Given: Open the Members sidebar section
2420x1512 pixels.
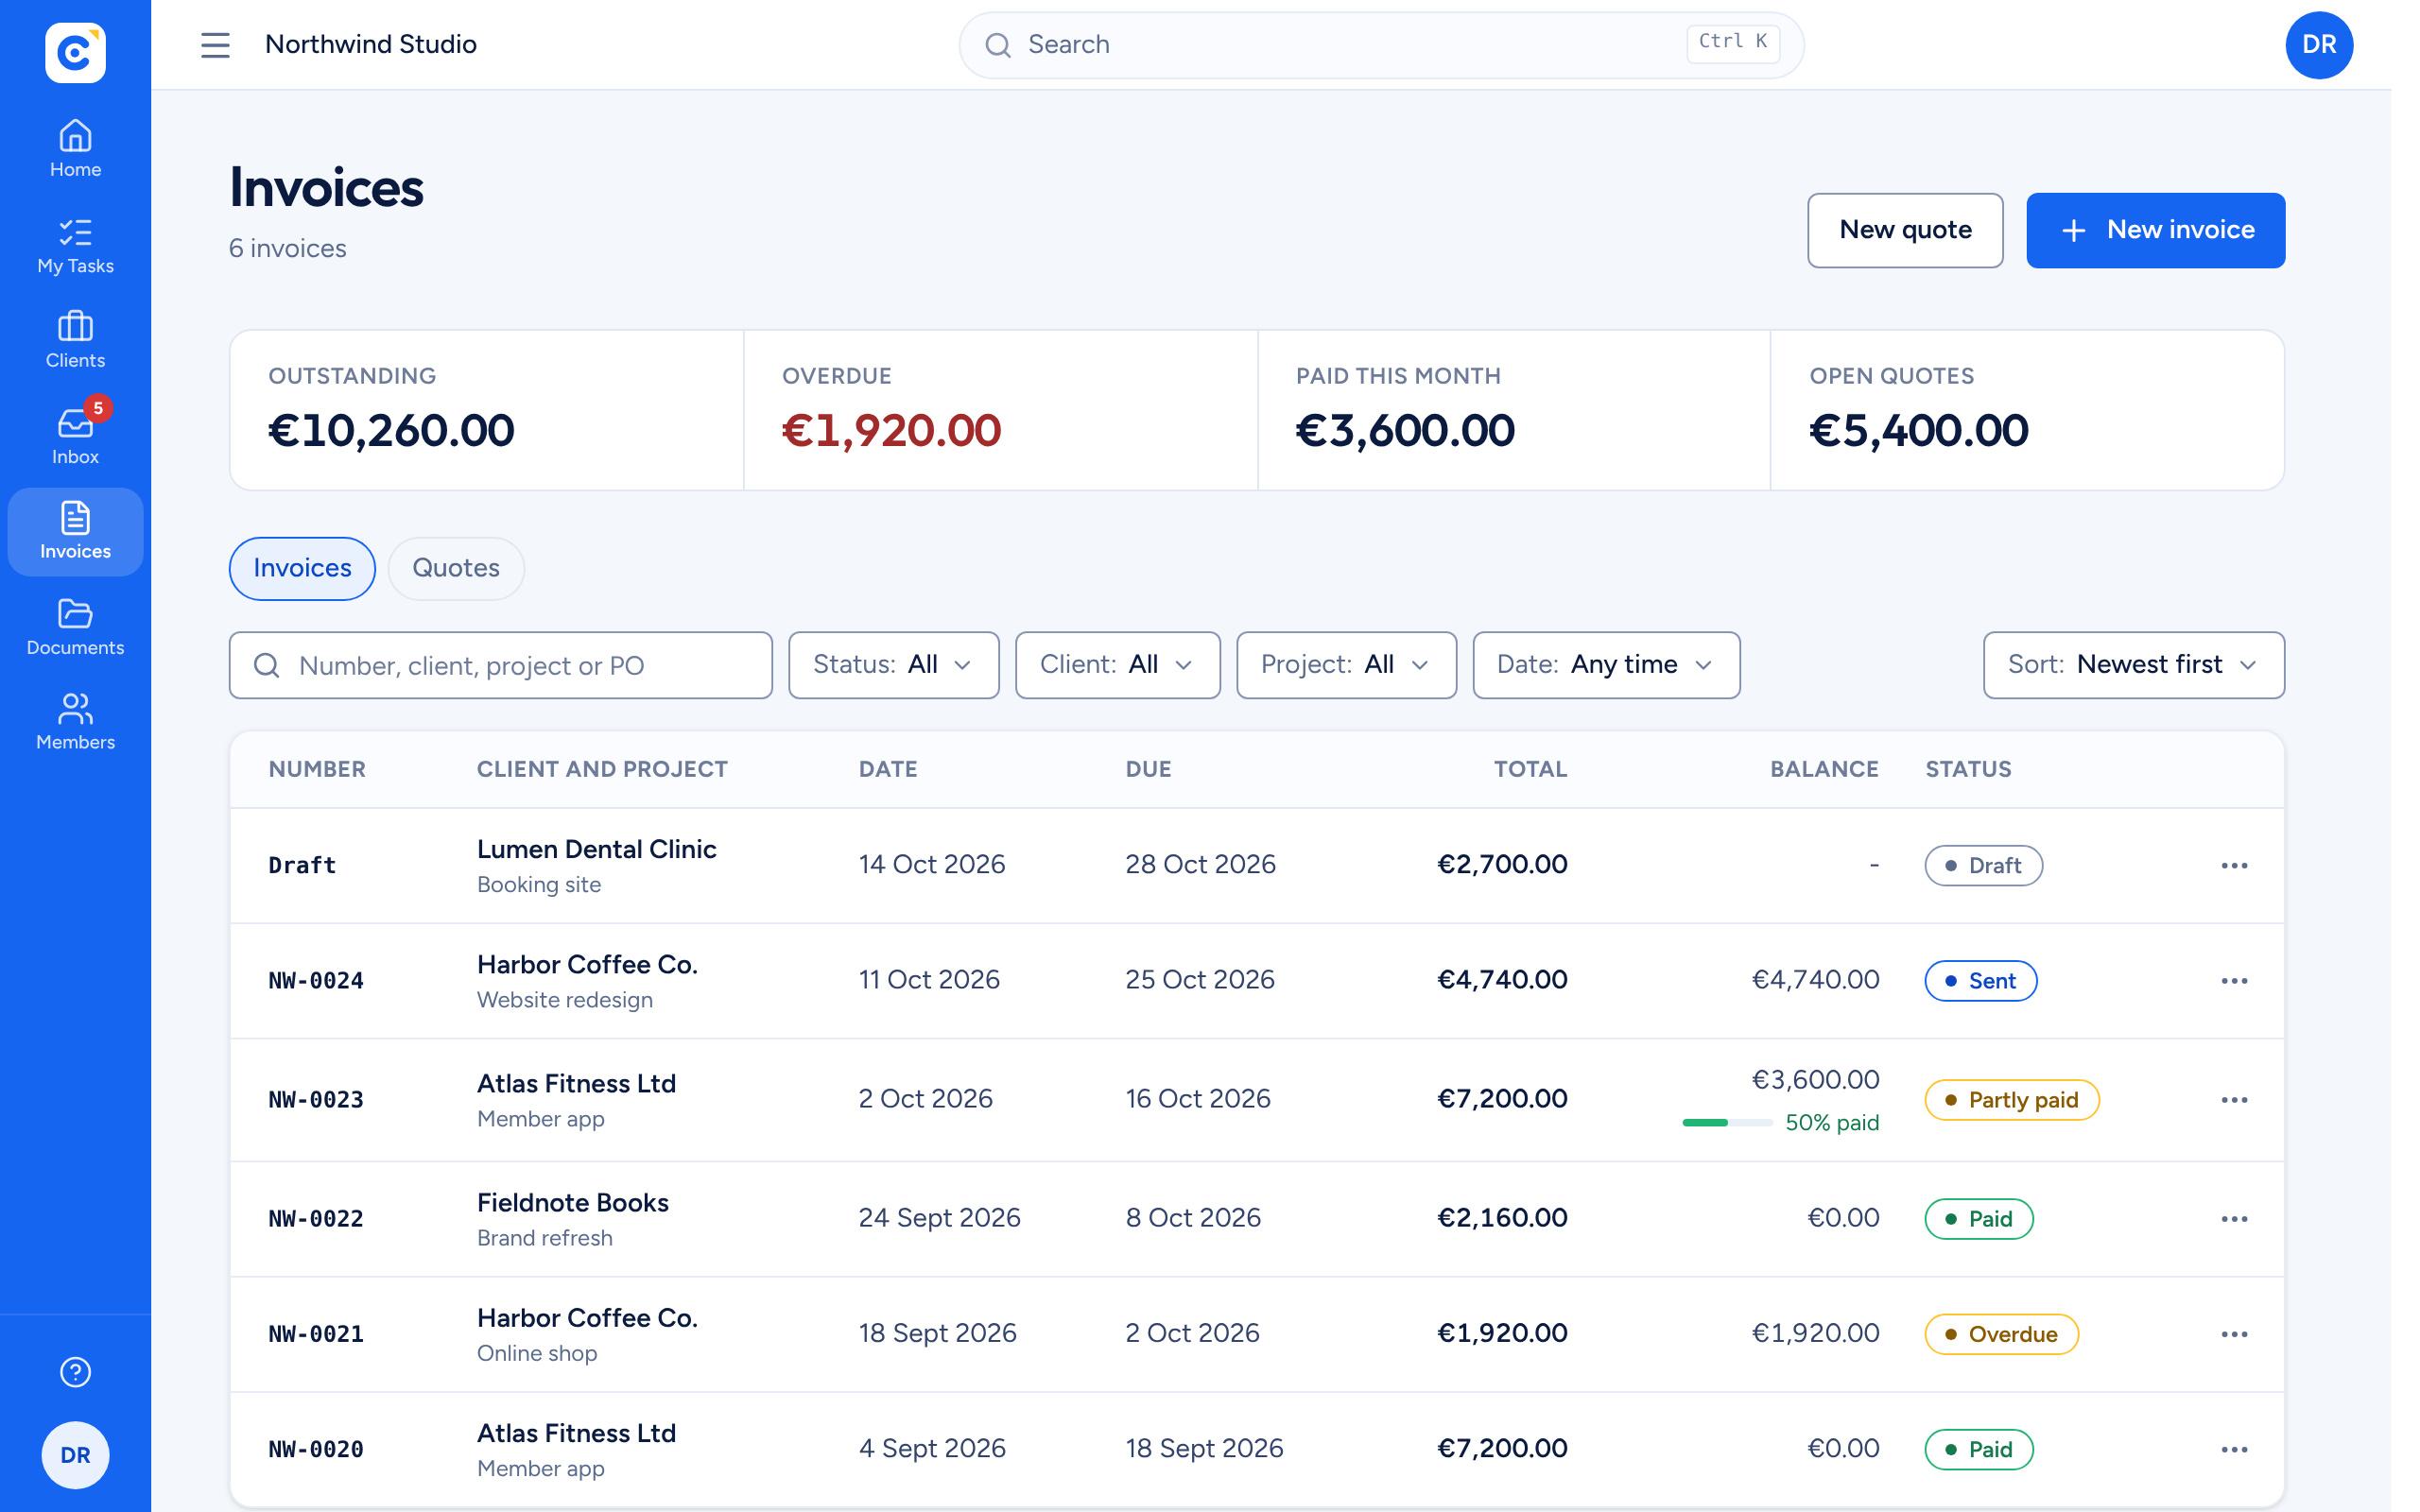Looking at the screenshot, I should click(x=75, y=722).
